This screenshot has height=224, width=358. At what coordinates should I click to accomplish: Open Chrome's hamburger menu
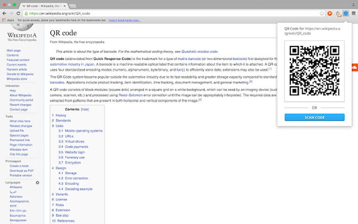(x=354, y=13)
